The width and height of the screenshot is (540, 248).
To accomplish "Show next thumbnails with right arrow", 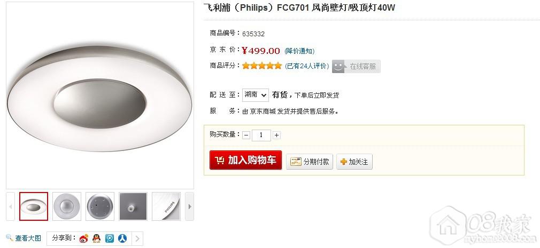I will click(x=189, y=206).
